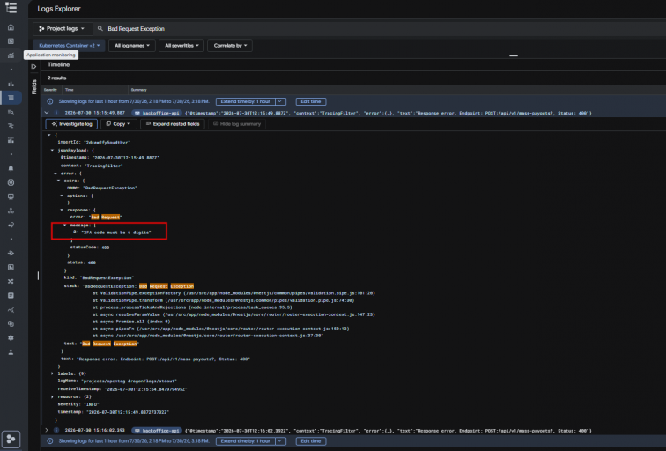
Task: Open the stacked copies icon in sidebar
Action: (11, 323)
